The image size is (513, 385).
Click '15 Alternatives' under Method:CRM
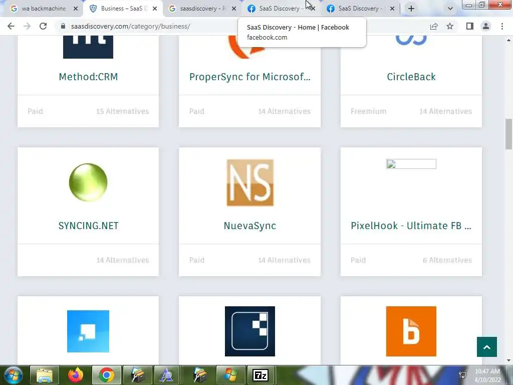coord(123,111)
